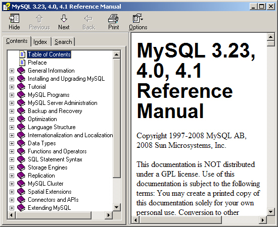Click the help window title bar icon

(x=7, y=7)
